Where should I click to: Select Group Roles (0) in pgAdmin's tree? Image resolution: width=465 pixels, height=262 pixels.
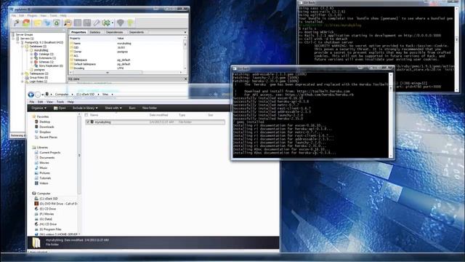tap(39, 78)
